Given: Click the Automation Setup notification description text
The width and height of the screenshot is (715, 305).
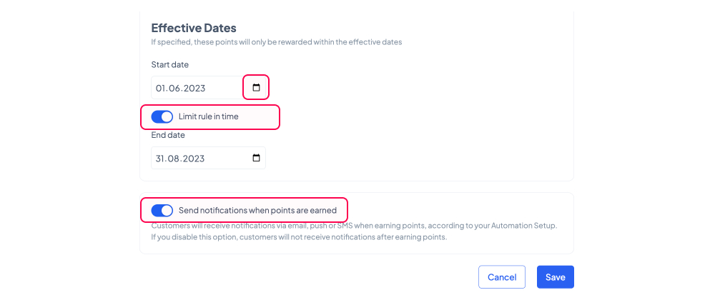Looking at the screenshot, I should click(x=355, y=231).
